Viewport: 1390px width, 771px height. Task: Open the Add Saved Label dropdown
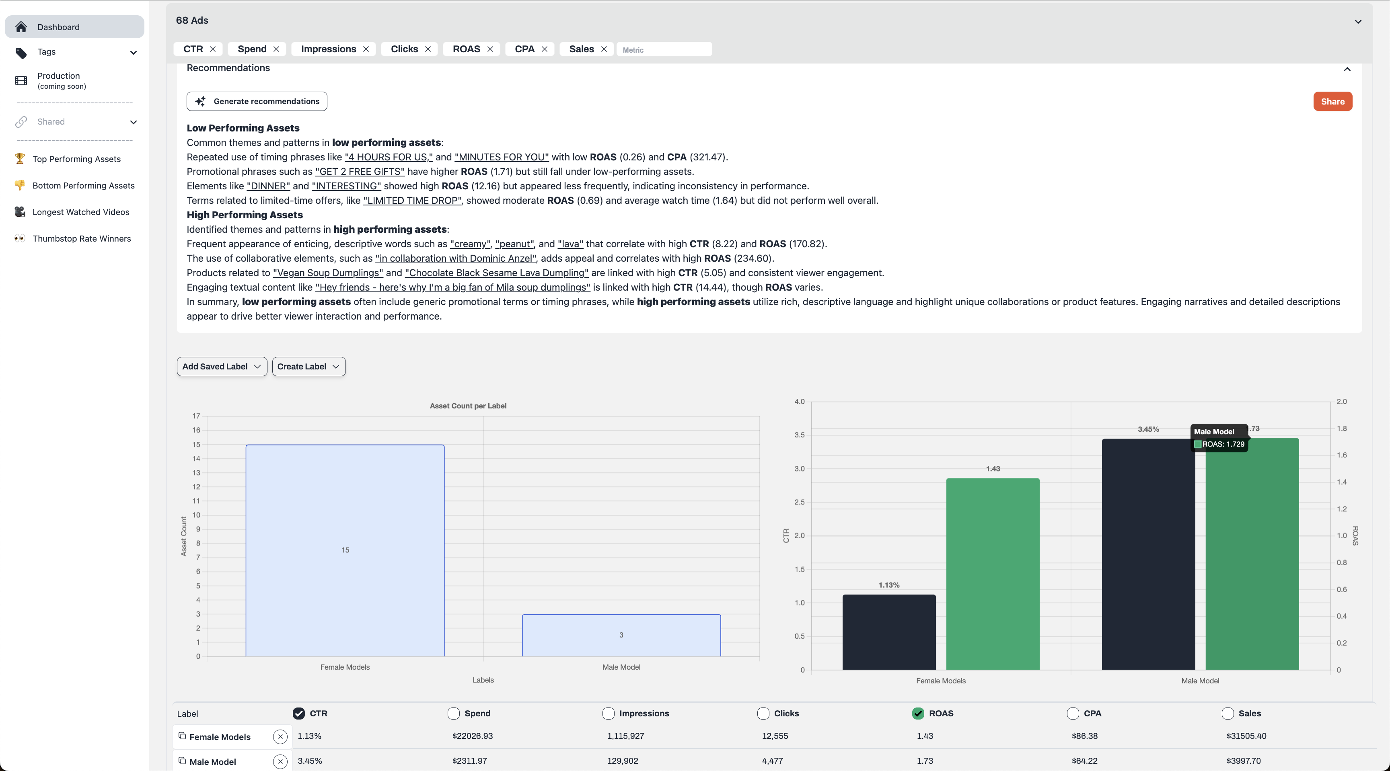(x=222, y=367)
